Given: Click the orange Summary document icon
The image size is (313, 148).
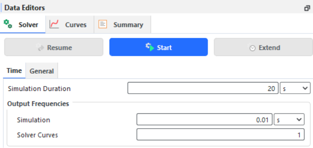Looking at the screenshot, I should click(103, 24).
